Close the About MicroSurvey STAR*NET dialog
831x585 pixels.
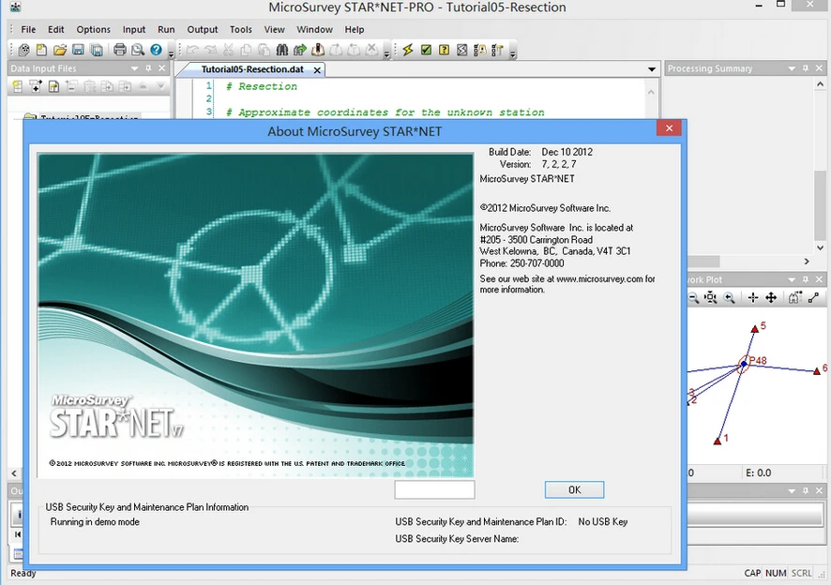coord(669,128)
